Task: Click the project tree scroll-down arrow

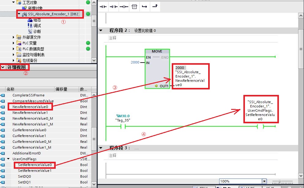Action: pos(94,60)
